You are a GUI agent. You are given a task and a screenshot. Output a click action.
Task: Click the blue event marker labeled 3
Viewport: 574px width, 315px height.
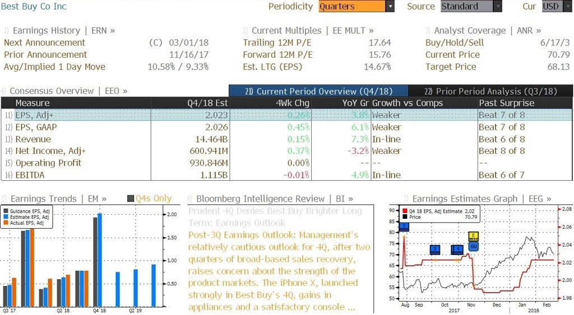pos(404,227)
